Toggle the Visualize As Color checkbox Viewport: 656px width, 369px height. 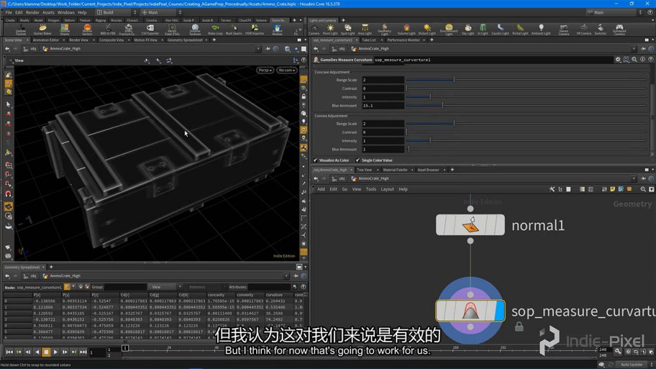pyautogui.click(x=315, y=160)
